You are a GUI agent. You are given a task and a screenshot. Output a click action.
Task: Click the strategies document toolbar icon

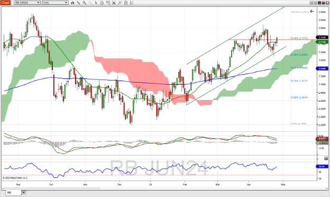point(126,3)
